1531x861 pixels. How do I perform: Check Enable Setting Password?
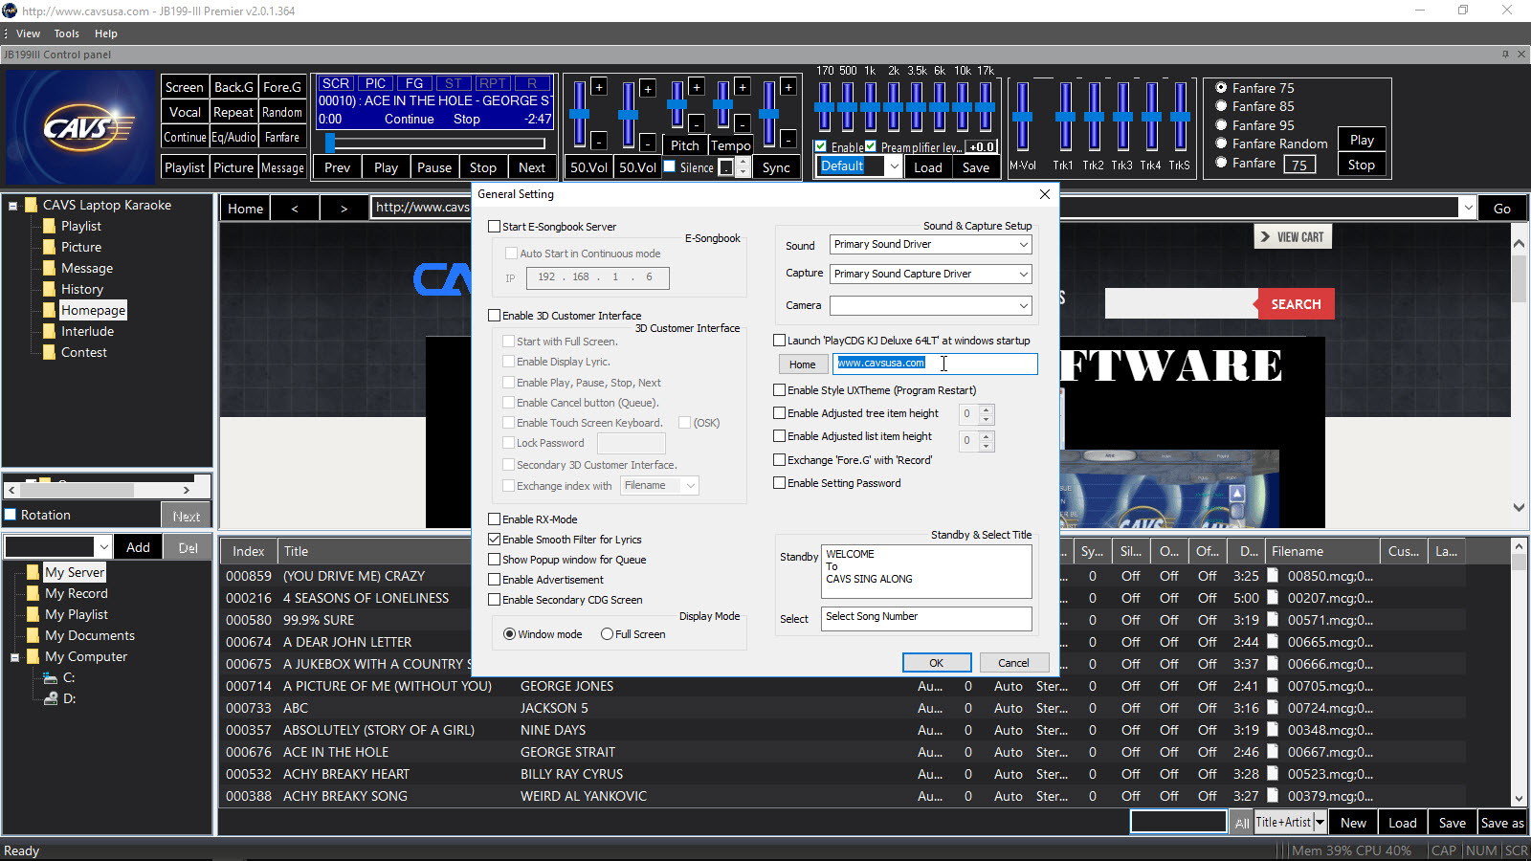tap(780, 483)
